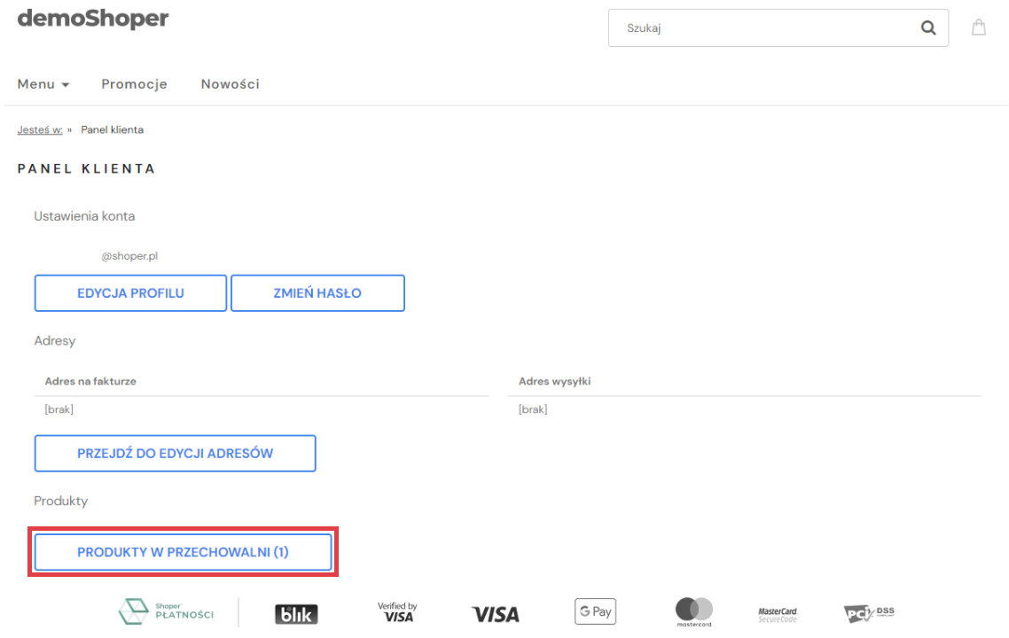Click the 'Jesteś w:' breadcrumb link
1009x638 pixels.
(40, 129)
